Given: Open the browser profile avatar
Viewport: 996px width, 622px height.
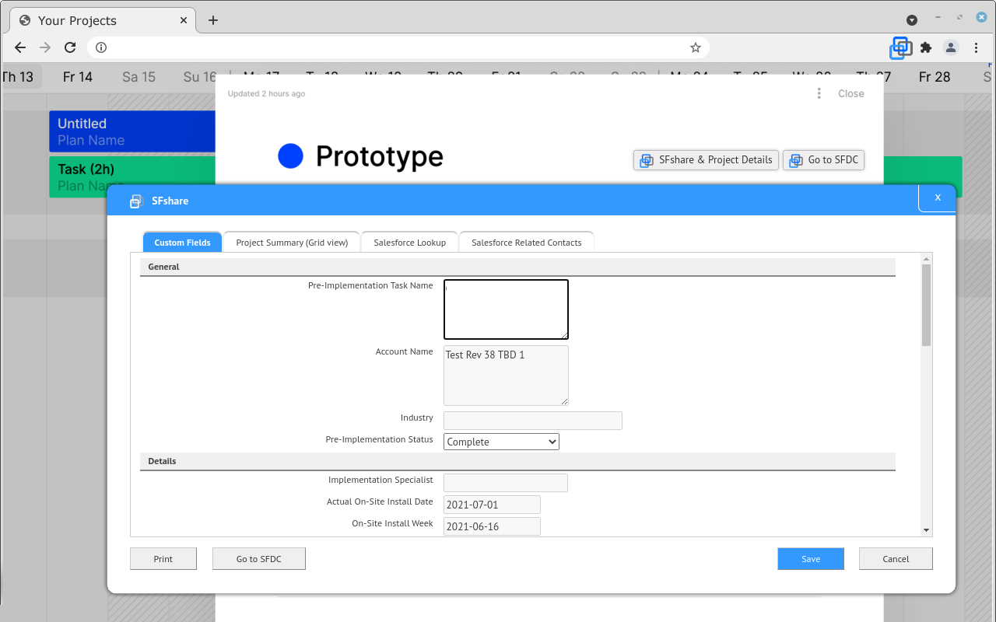Looking at the screenshot, I should point(951,47).
